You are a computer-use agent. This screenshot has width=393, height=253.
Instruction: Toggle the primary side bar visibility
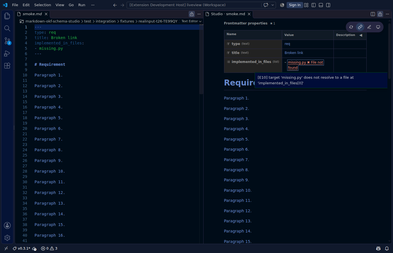point(314,5)
